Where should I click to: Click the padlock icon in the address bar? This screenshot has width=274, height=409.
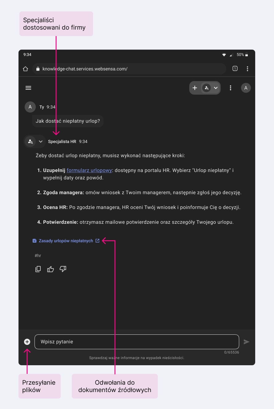(38, 68)
